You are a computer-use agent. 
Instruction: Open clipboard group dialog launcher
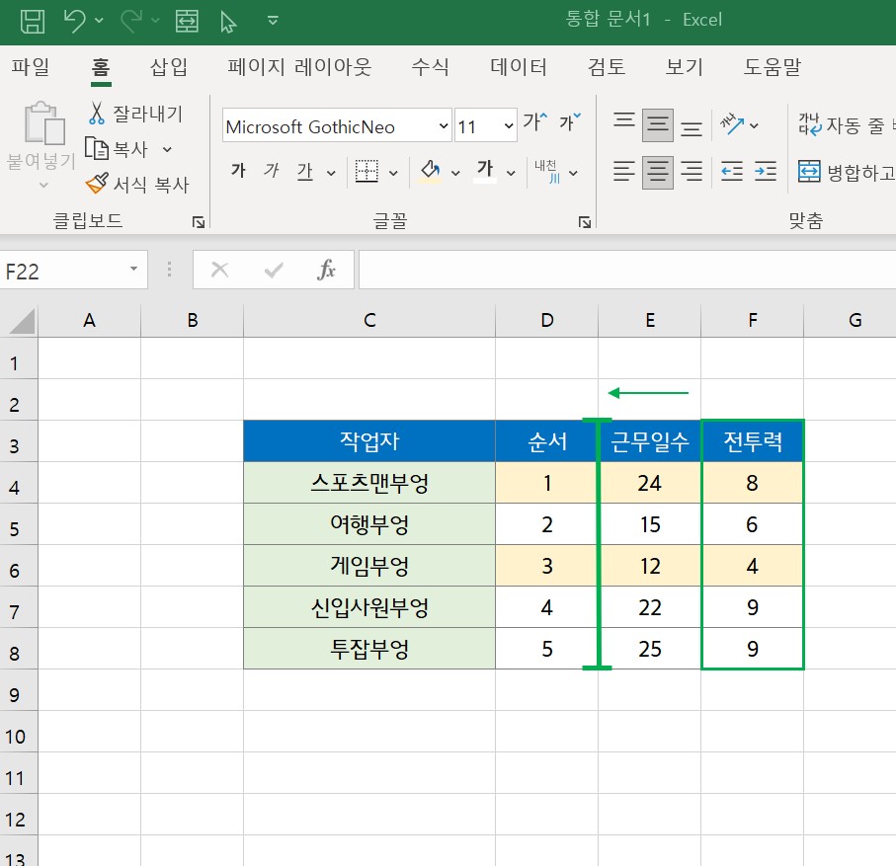pyautogui.click(x=199, y=221)
